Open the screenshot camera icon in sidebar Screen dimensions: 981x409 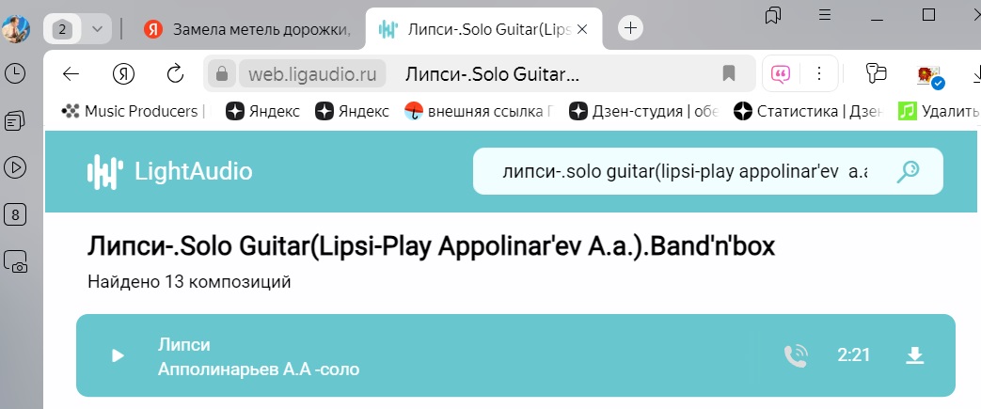pos(15,261)
